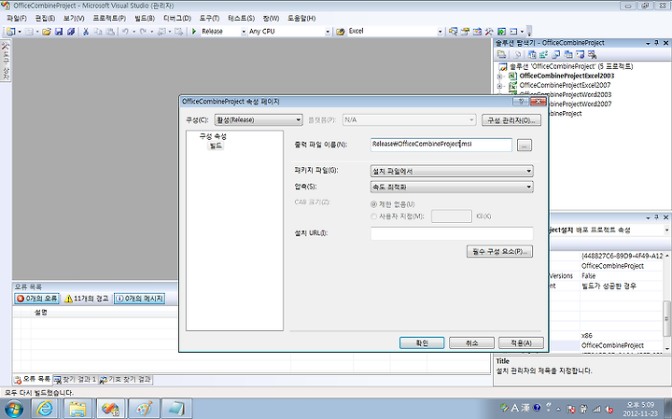Screen dimensions: 672x419
Task: Click the 취소 cancel button
Action: coord(471,343)
